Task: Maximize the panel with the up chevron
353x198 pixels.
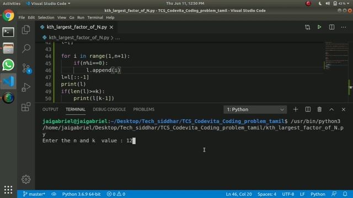Action: 331,109
